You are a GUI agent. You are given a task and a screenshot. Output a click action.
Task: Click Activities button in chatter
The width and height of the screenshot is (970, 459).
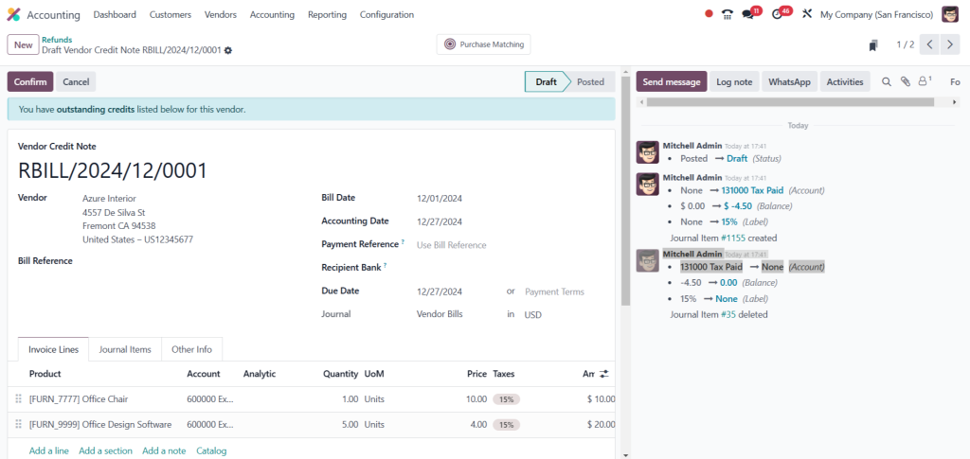click(x=845, y=81)
